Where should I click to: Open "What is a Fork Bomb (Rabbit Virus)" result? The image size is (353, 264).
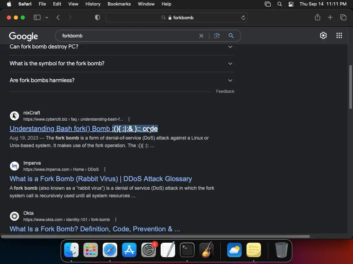click(101, 179)
